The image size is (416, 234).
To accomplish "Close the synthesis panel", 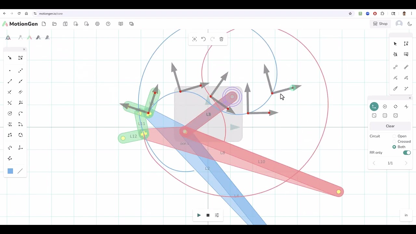I will tap(410, 98).
